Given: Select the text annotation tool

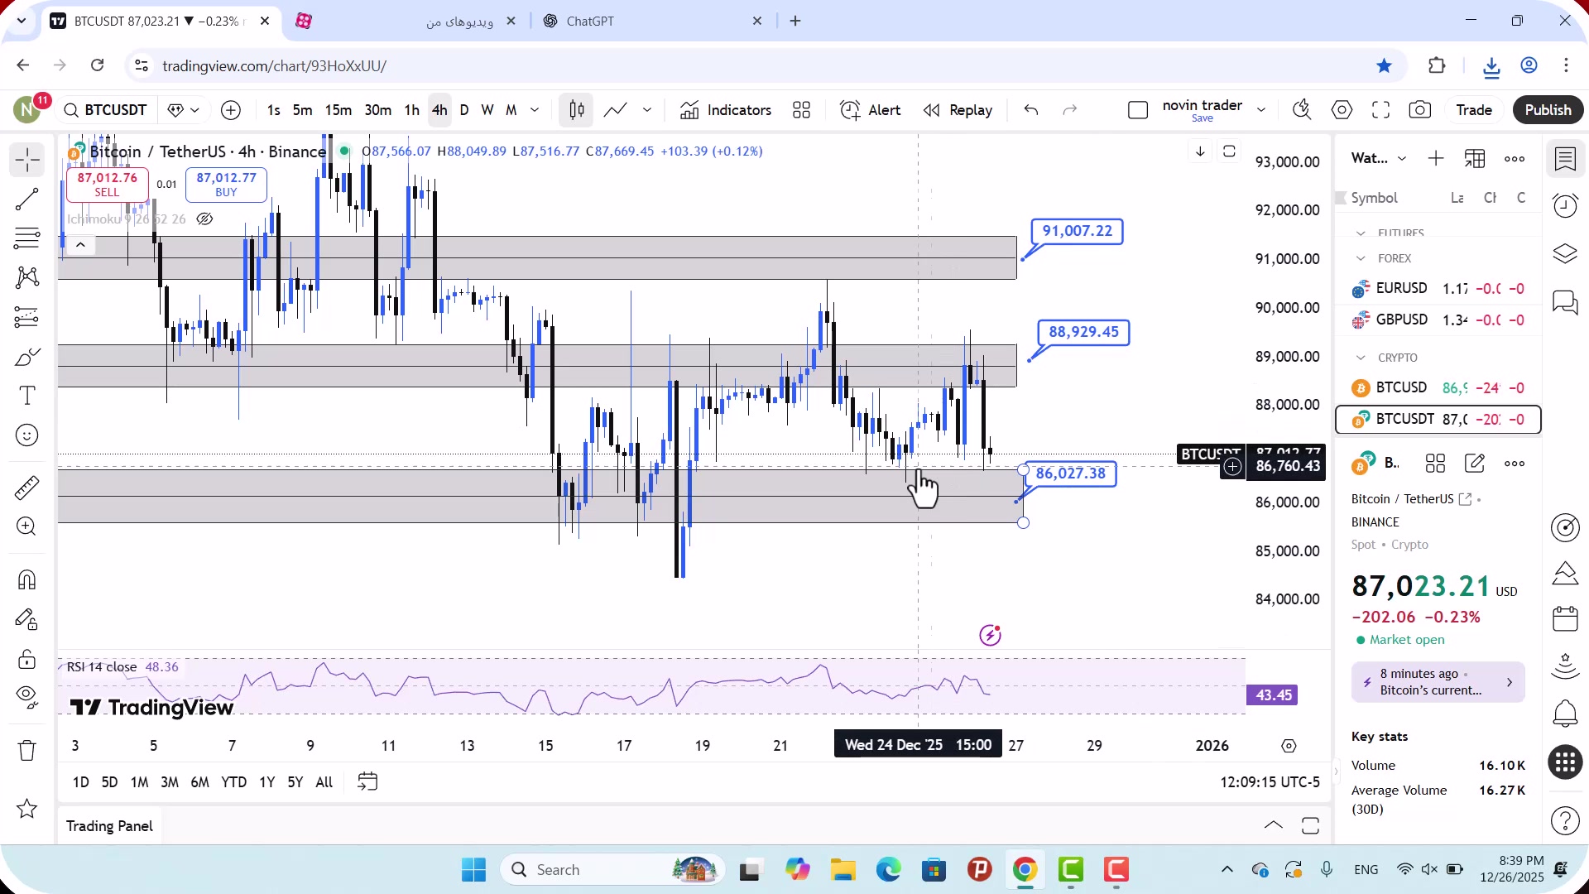Looking at the screenshot, I should 27,396.
